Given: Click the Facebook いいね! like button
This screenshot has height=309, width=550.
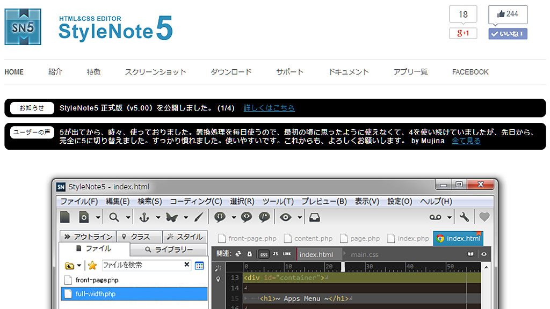Looking at the screenshot, I should (508, 34).
